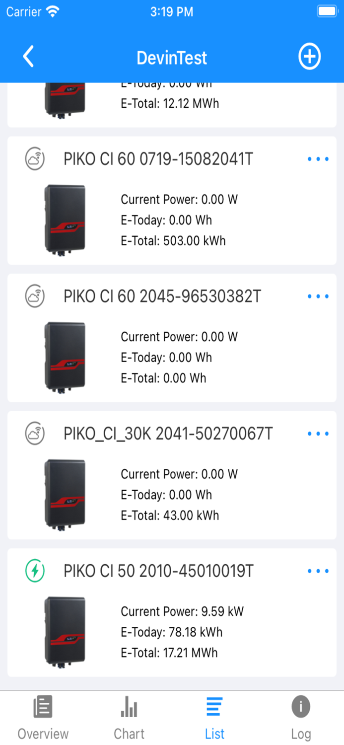This screenshot has height=745, width=344.
Task: Tap the green power icon for PIKO CI 50
Action: click(35, 571)
